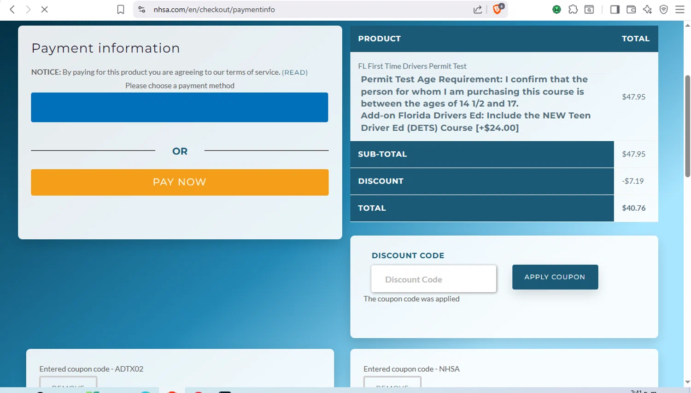Open the extensions puzzle icon
This screenshot has width=691, height=393.
pos(573,9)
